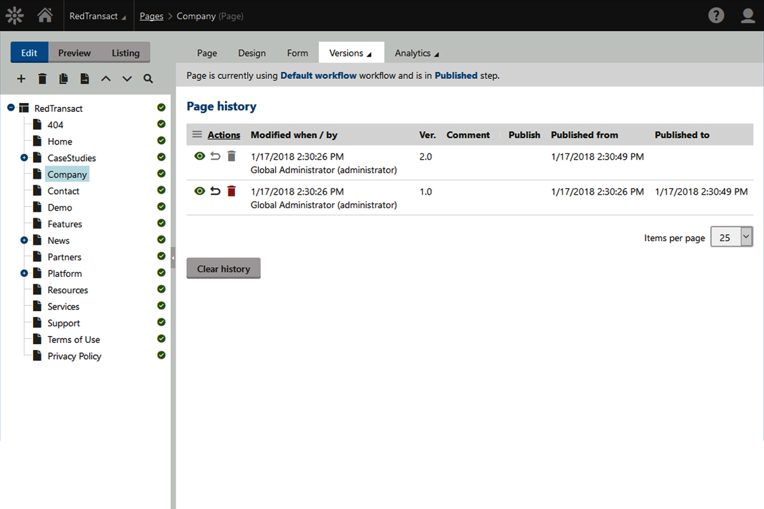Switch to the Design tab
The image size is (764, 509).
coord(251,53)
